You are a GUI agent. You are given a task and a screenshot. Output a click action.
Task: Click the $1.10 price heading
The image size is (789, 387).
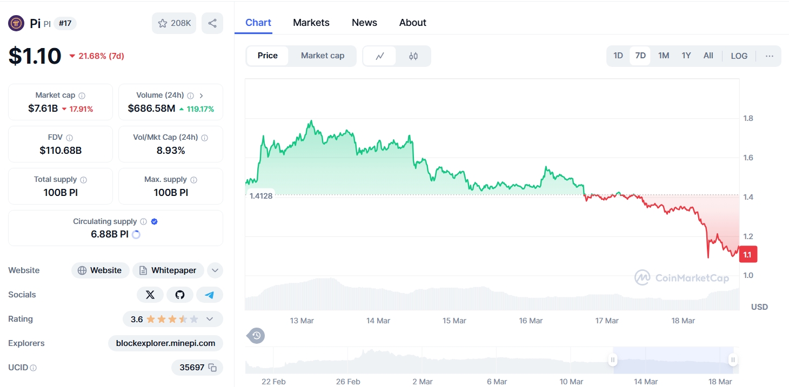(x=35, y=56)
